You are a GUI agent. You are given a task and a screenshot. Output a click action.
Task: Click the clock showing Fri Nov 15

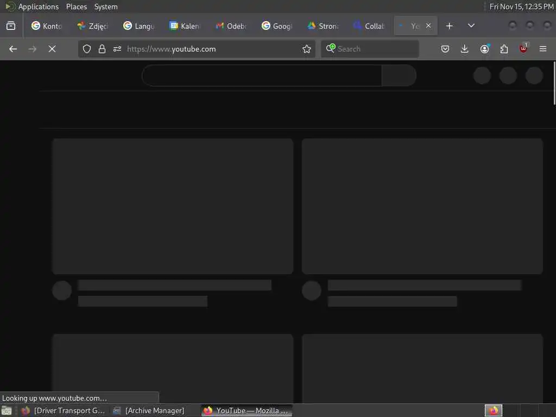point(522,7)
